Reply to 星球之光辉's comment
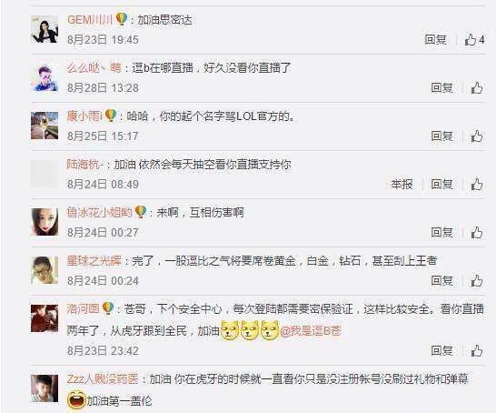The height and width of the screenshot is (413, 496). click(441, 280)
